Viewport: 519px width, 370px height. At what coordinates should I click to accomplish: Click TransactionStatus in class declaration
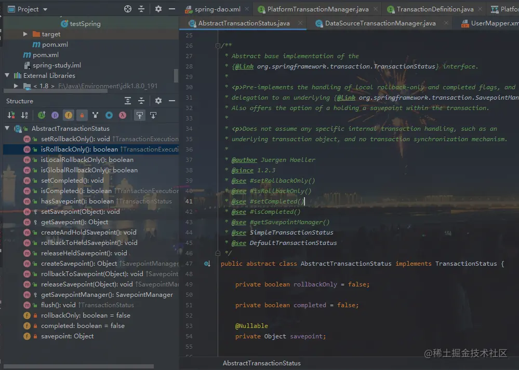[x=465, y=264]
